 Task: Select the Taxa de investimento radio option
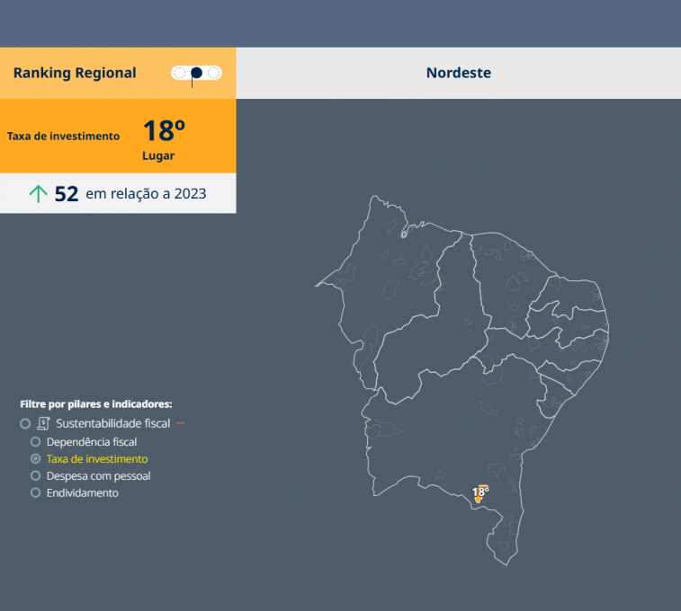(x=36, y=459)
